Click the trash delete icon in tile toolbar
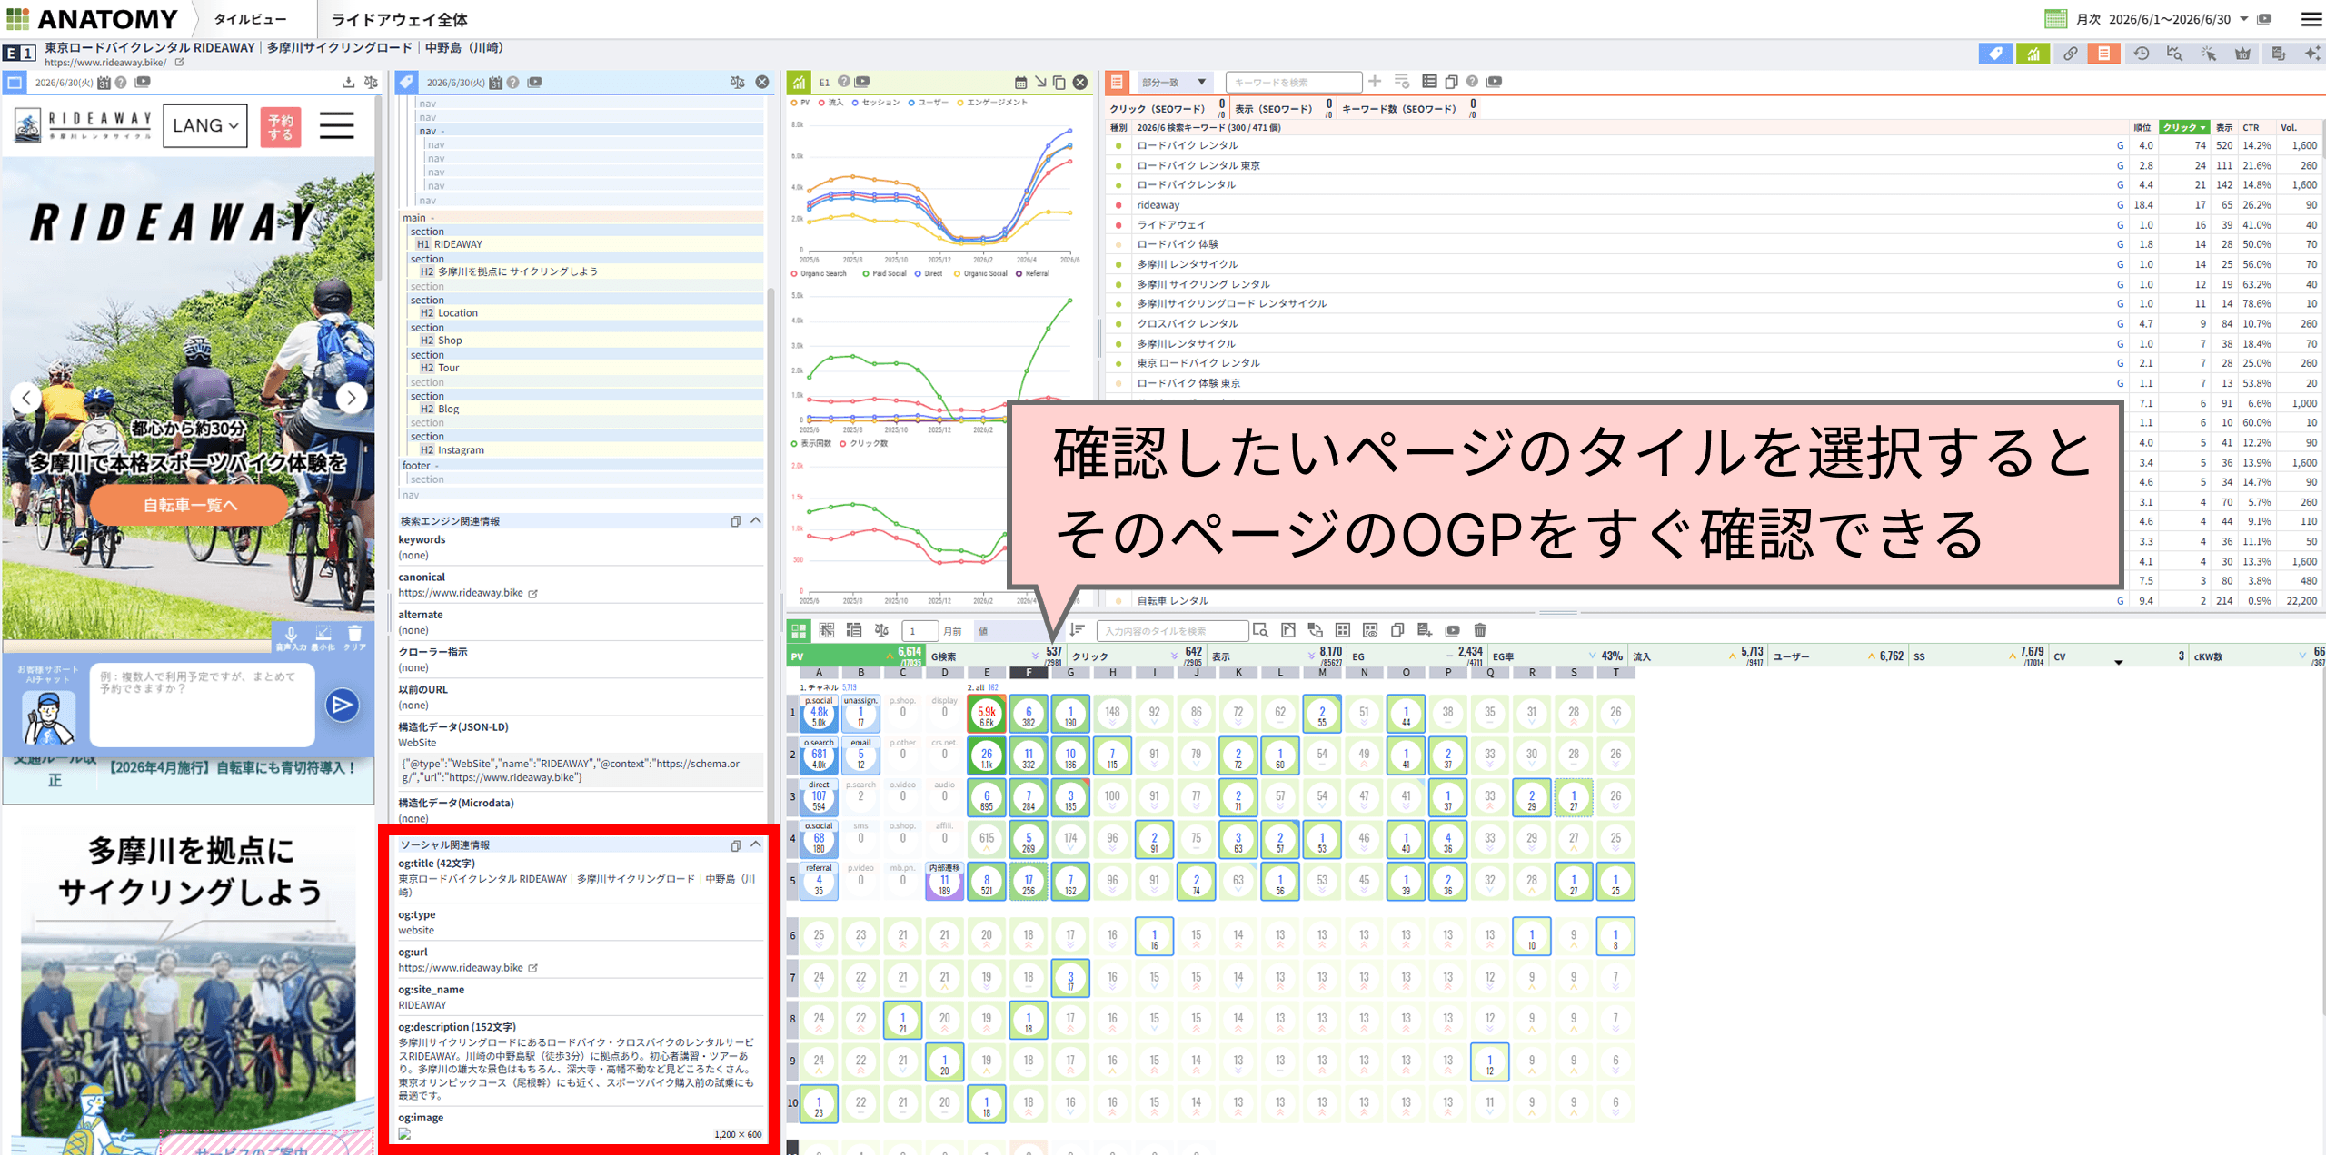The image size is (2326, 1155). coord(1479,630)
